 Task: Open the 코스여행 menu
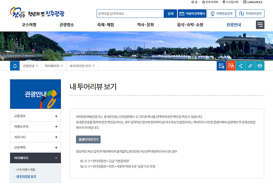click(29, 25)
